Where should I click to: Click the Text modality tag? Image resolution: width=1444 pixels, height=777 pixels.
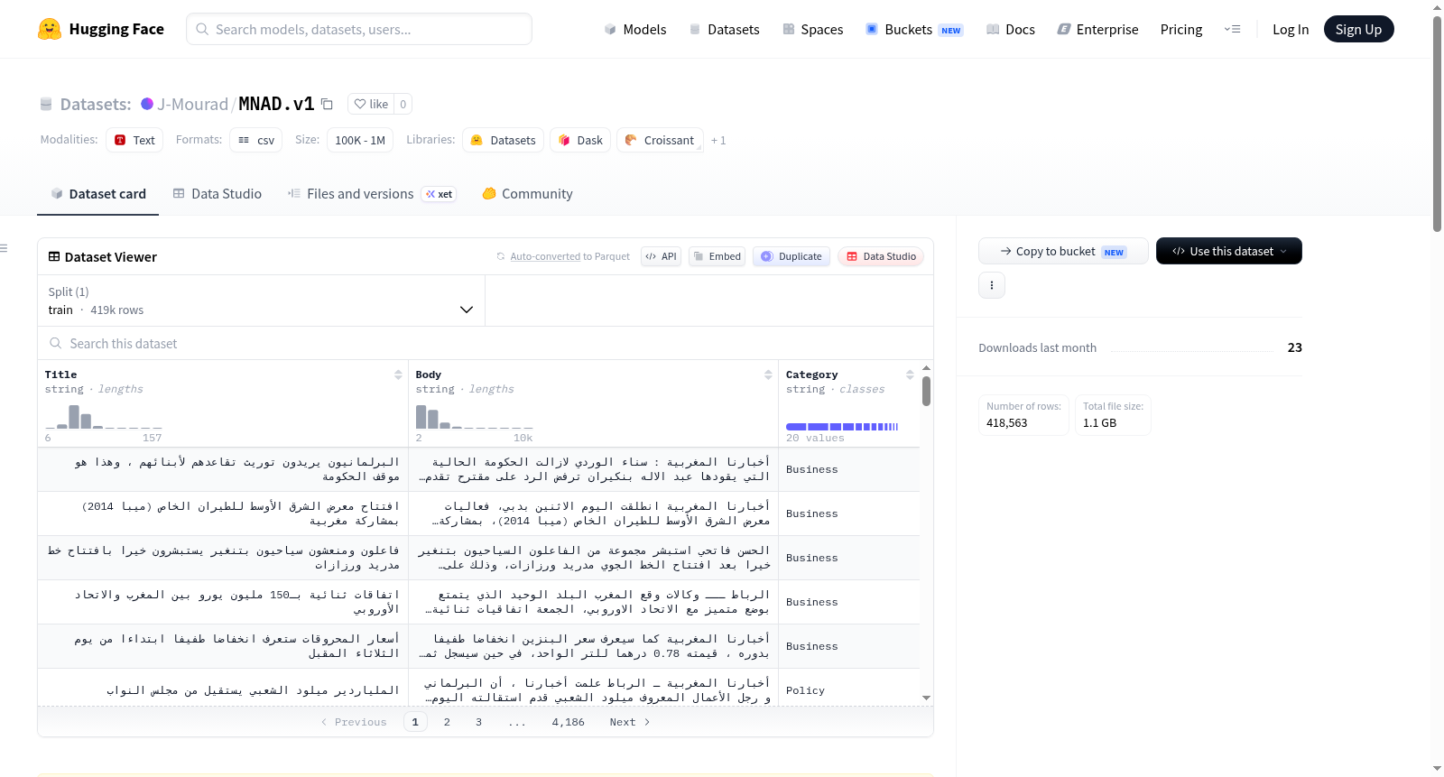pyautogui.click(x=134, y=140)
